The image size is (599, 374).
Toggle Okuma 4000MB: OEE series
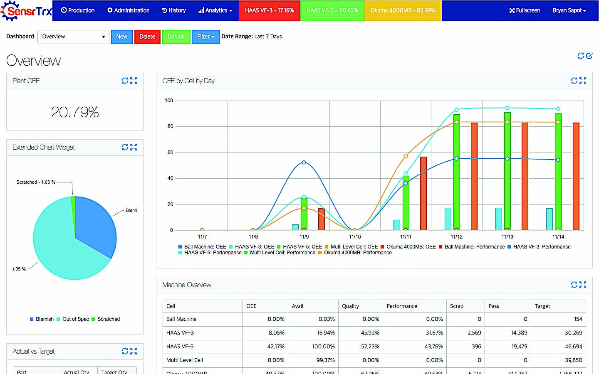408,247
